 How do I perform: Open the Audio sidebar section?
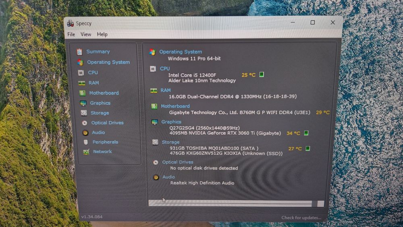(98, 132)
